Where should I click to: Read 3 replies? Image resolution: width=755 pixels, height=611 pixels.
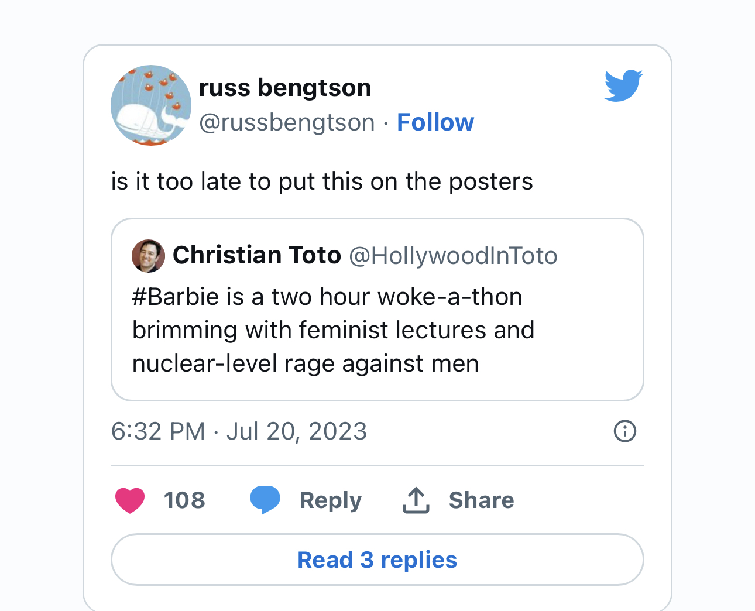pos(377,559)
